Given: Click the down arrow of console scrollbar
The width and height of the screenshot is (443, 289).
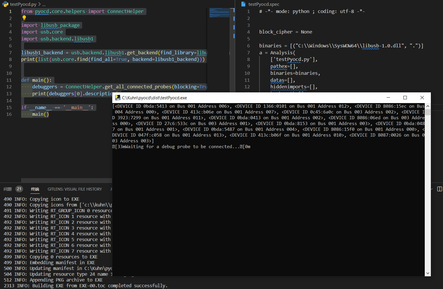Looking at the screenshot, I should click(x=428, y=273).
